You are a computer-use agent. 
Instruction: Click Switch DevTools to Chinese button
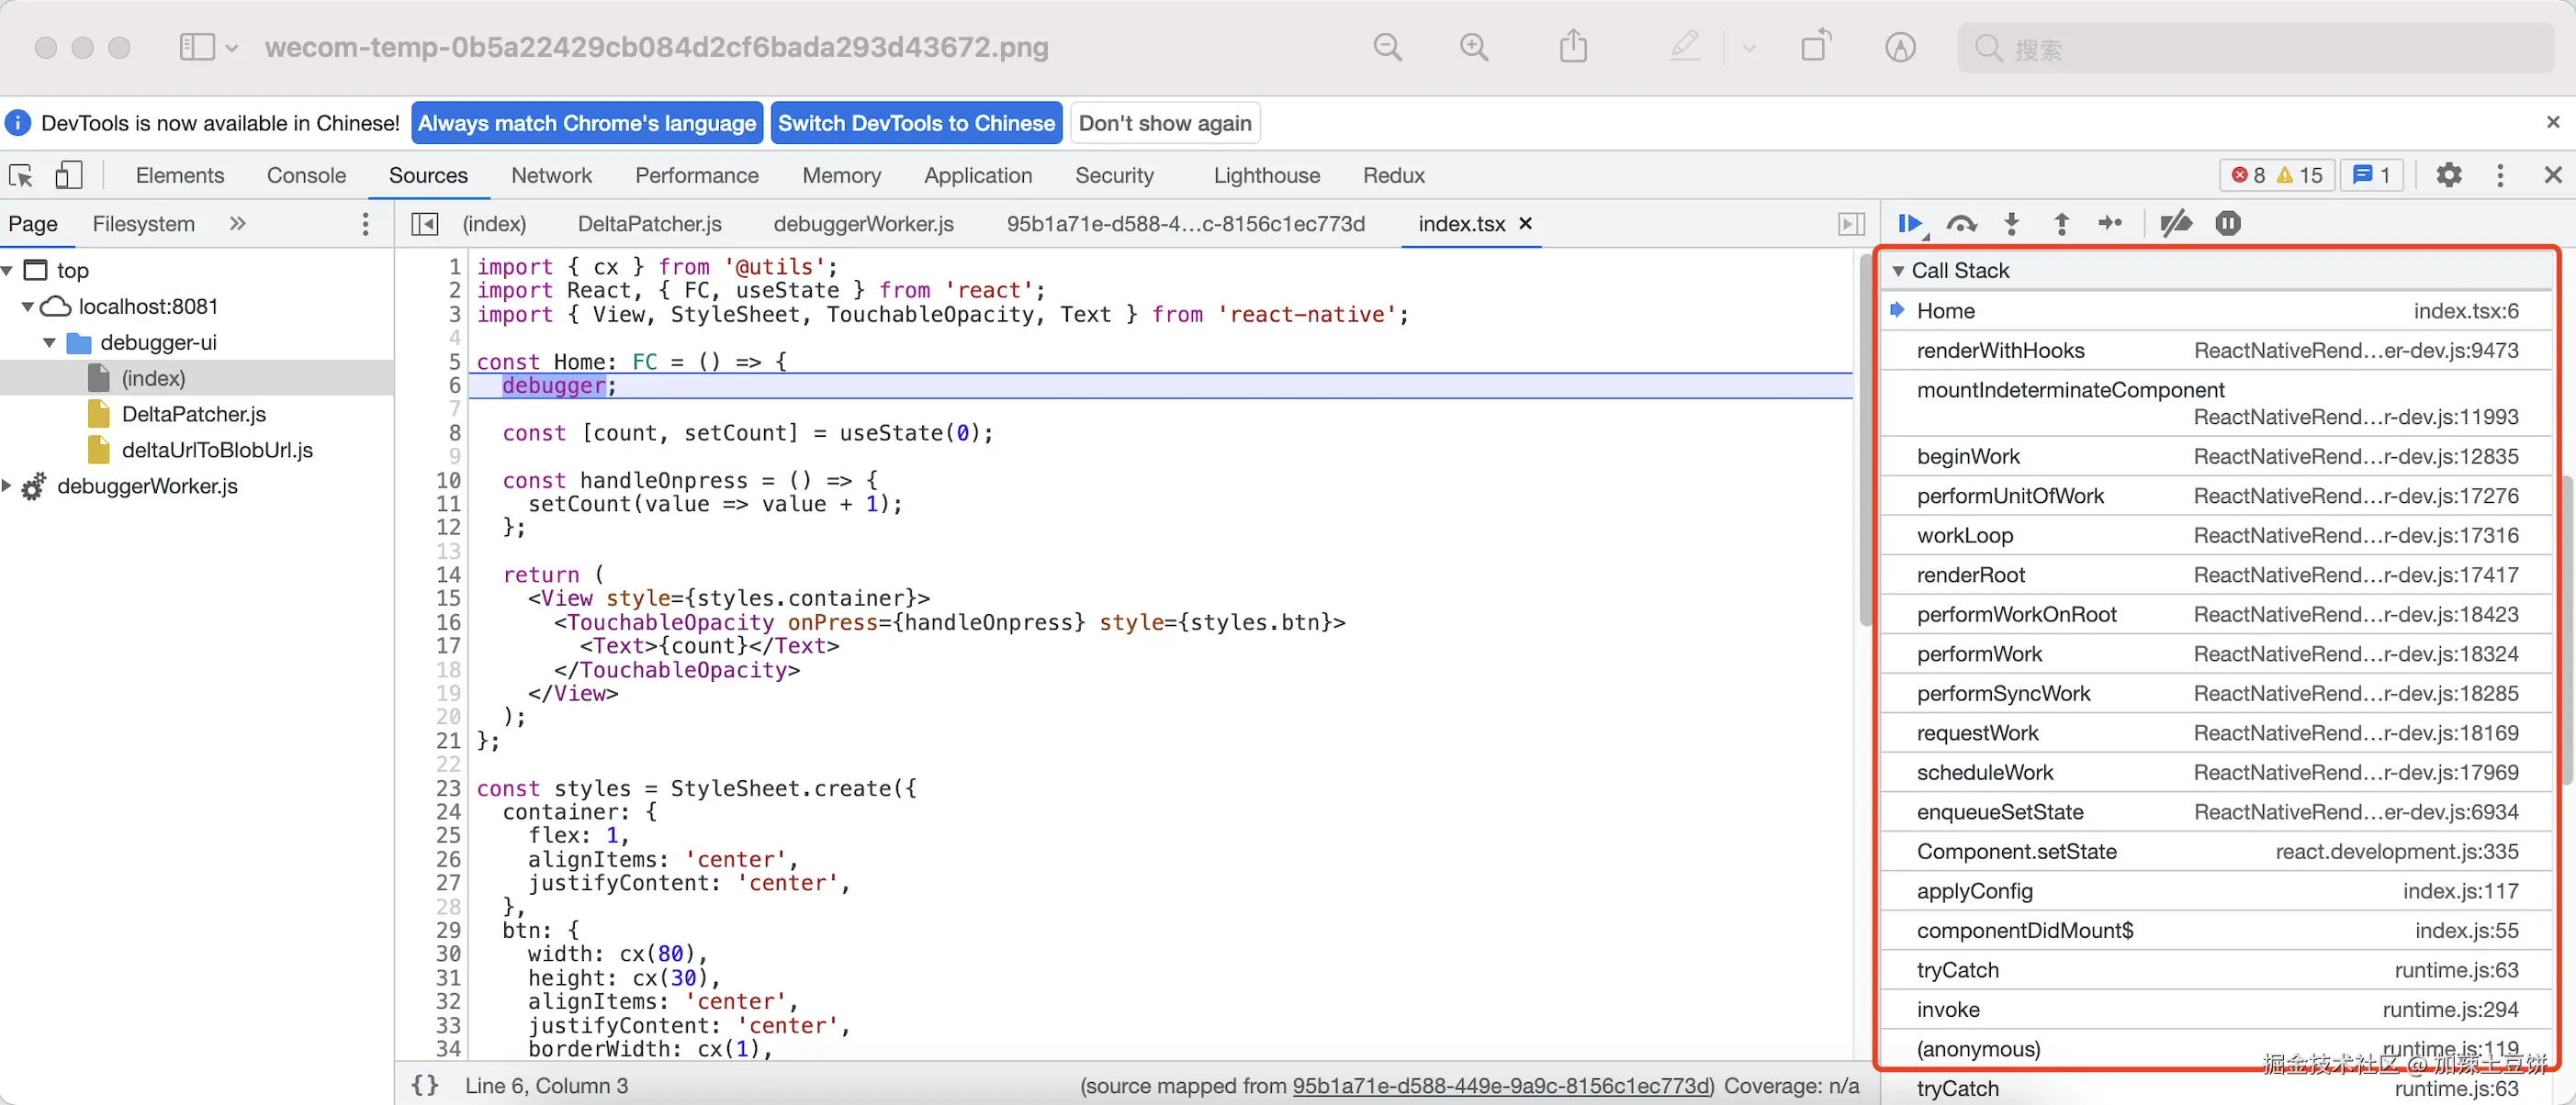pyautogui.click(x=916, y=123)
